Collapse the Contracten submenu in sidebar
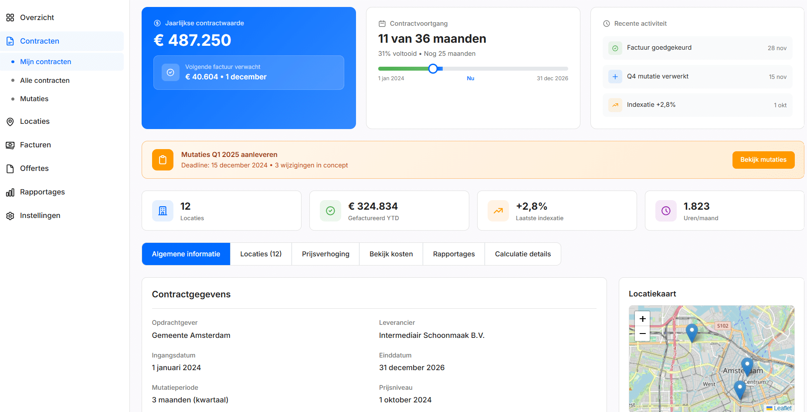Viewport: 807px width, 412px height. pyautogui.click(x=39, y=41)
